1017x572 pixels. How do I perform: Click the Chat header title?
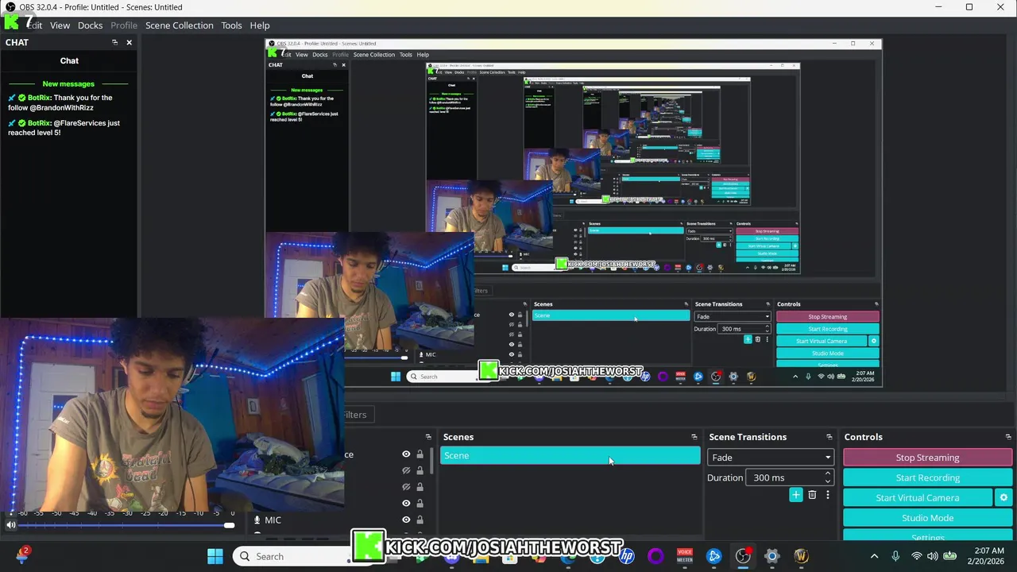tap(69, 60)
